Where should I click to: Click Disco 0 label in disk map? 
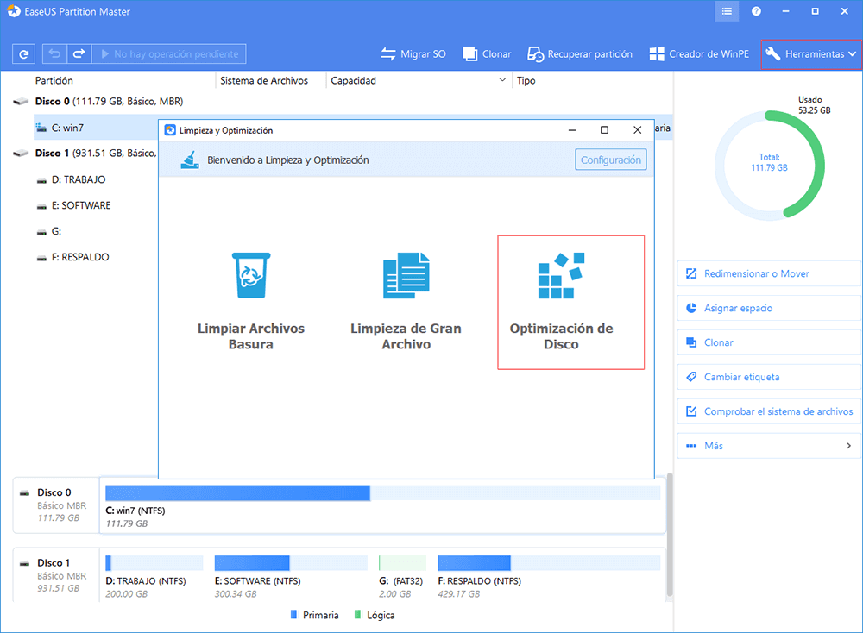click(54, 492)
